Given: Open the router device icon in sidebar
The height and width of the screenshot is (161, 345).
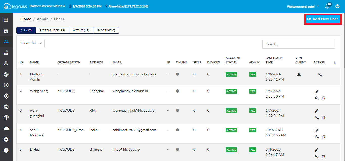Looking at the screenshot, I should tap(6, 53).
